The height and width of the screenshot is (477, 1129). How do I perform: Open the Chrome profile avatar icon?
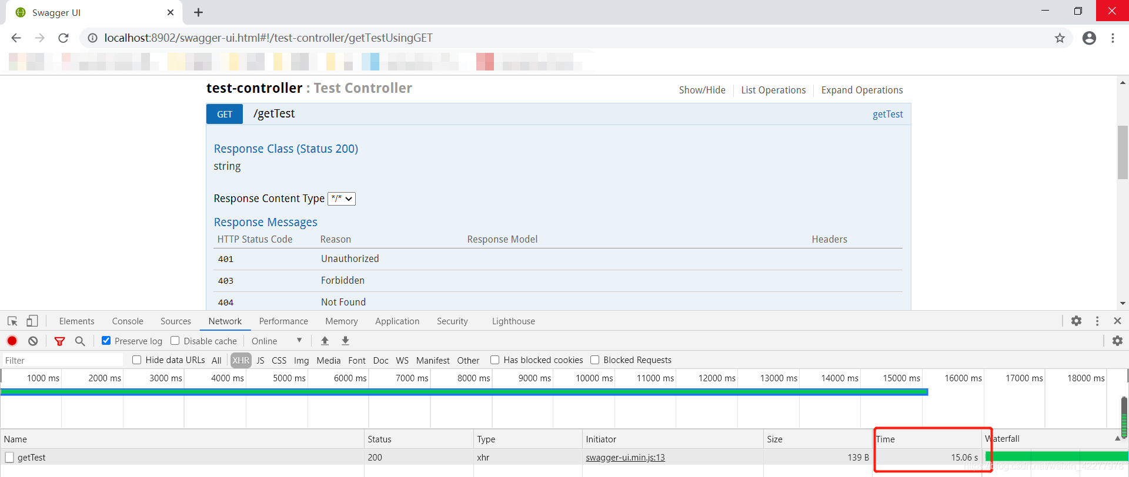click(1089, 38)
